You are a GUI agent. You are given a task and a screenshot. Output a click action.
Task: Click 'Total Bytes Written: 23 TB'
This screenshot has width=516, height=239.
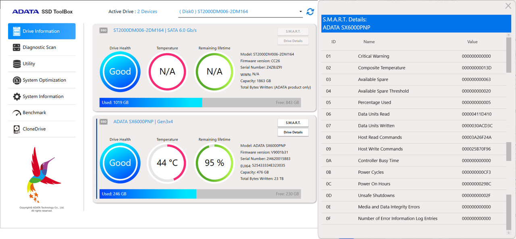[262, 179]
